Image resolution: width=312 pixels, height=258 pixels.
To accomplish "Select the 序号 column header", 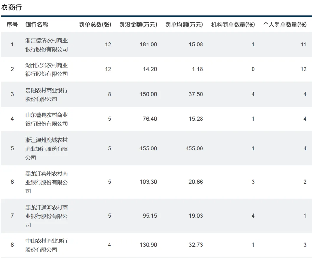I will click(12, 24).
